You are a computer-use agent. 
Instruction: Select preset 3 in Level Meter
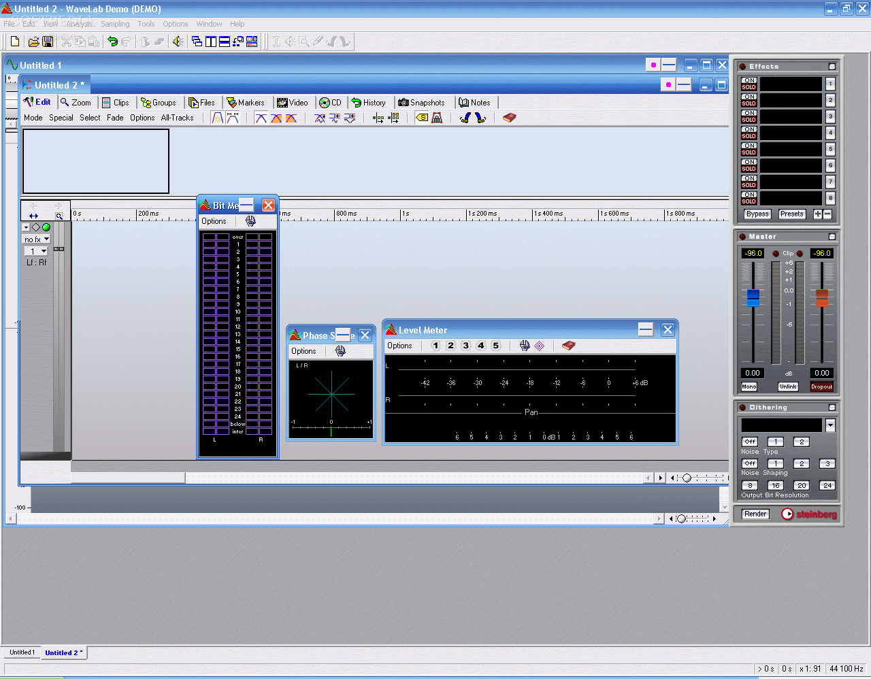click(466, 346)
